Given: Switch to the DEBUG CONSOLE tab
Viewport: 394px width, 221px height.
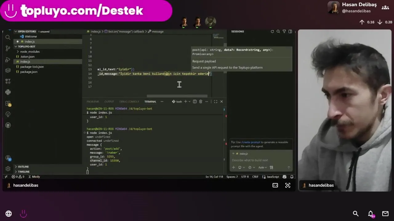Looking at the screenshot, I should (129, 102).
